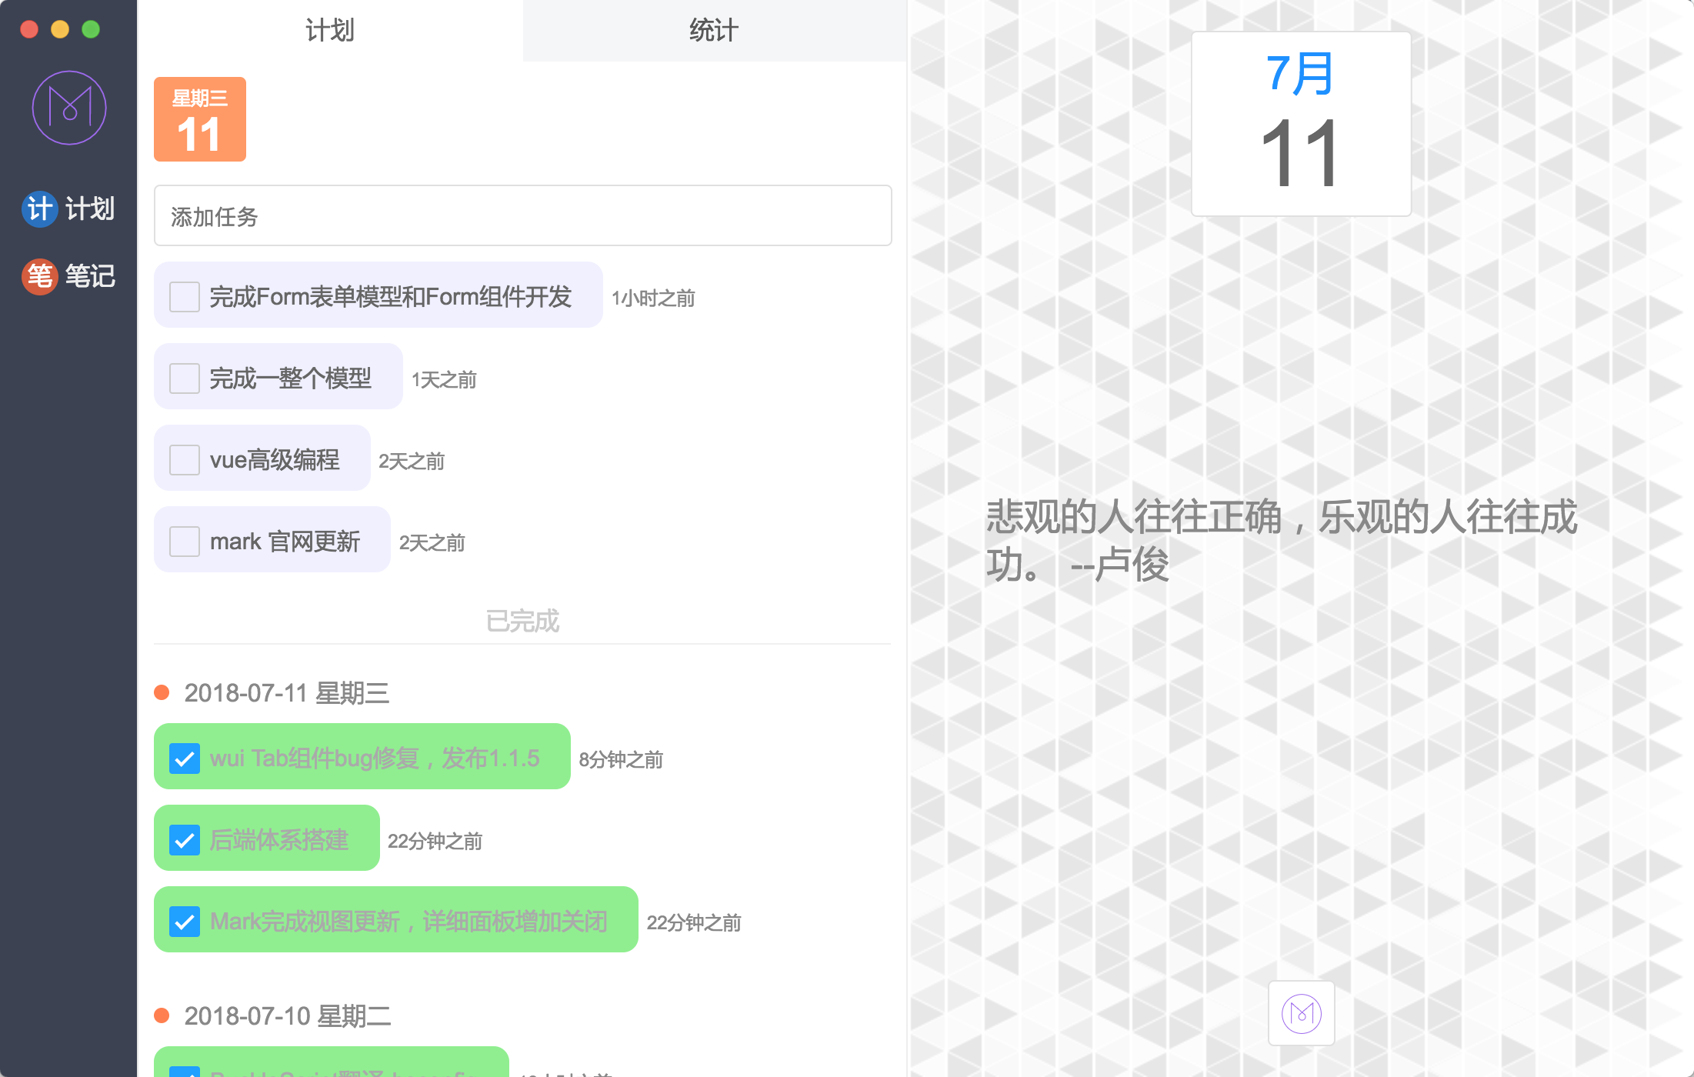This screenshot has width=1694, height=1077.
Task: Tick the mark 官网更新 checkbox
Action: (185, 541)
